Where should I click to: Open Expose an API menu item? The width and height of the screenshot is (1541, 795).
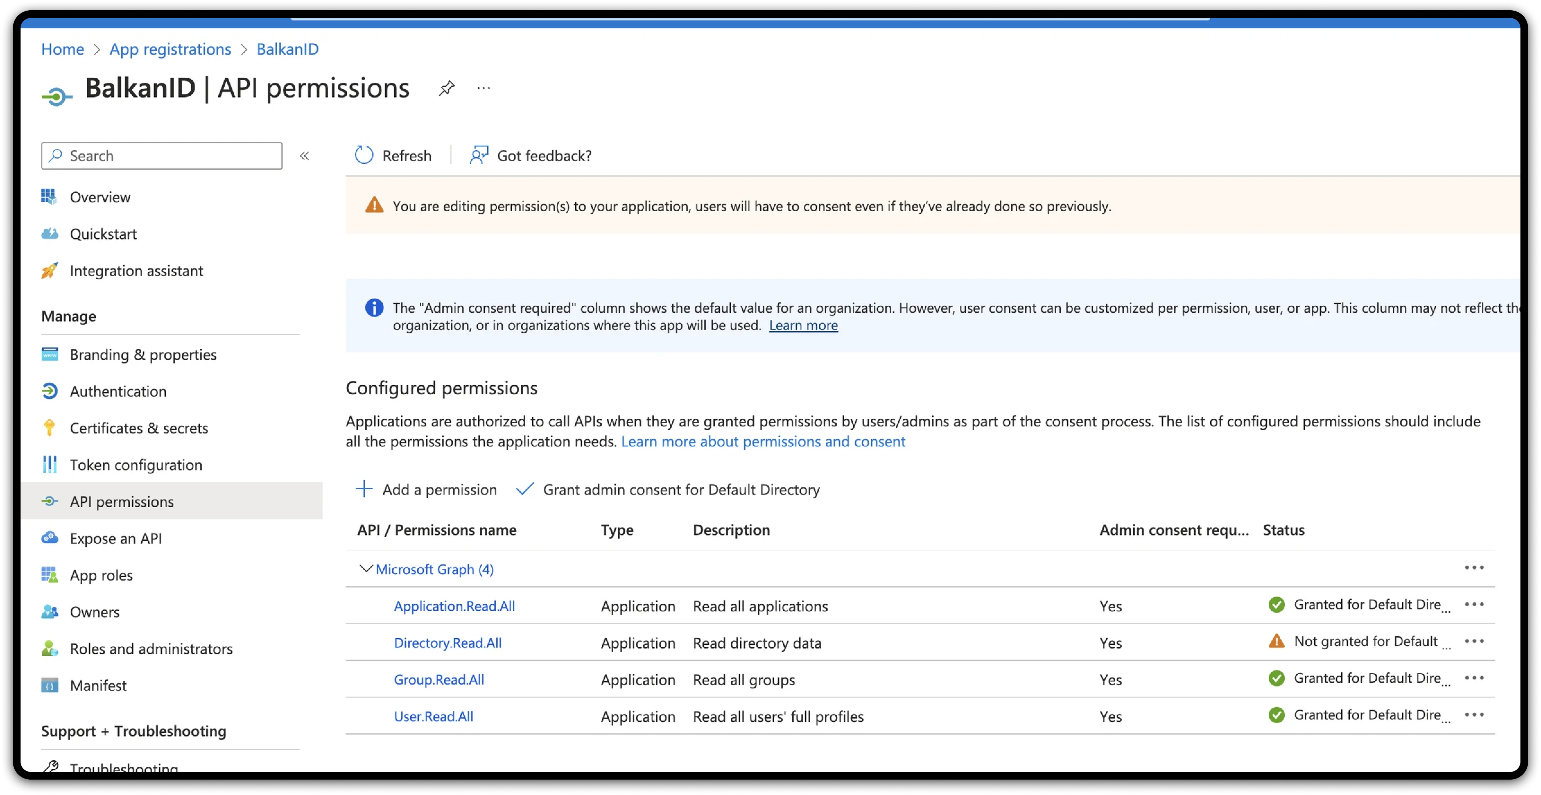tap(116, 538)
